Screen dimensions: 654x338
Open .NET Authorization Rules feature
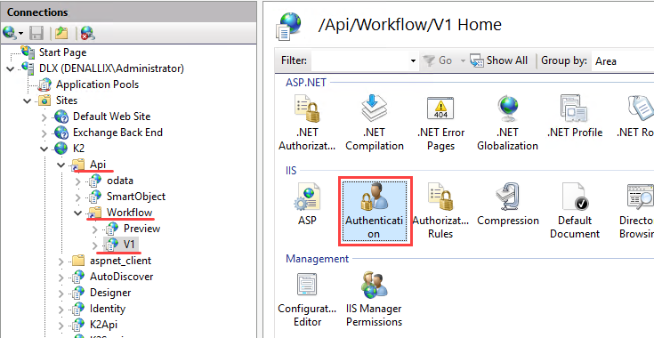click(307, 123)
